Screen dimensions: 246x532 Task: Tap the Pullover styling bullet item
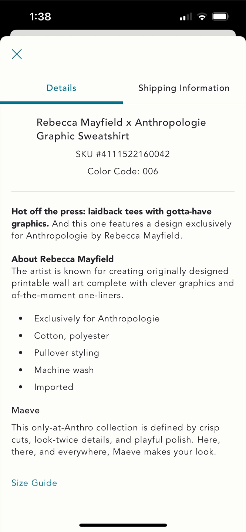pos(67,353)
